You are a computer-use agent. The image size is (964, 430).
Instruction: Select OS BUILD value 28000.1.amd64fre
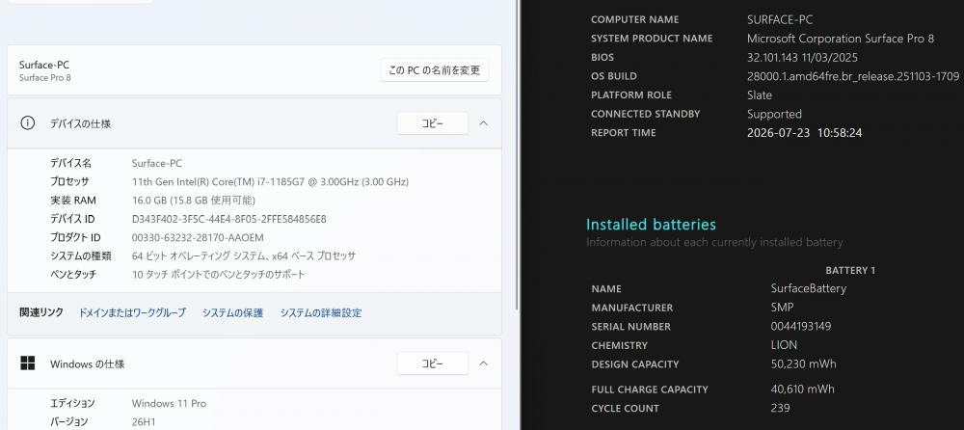853,76
